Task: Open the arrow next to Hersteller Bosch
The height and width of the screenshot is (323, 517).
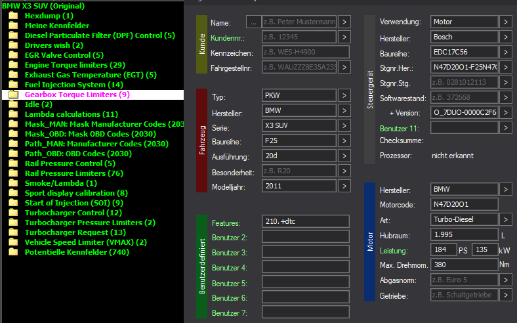Action: tap(506, 37)
